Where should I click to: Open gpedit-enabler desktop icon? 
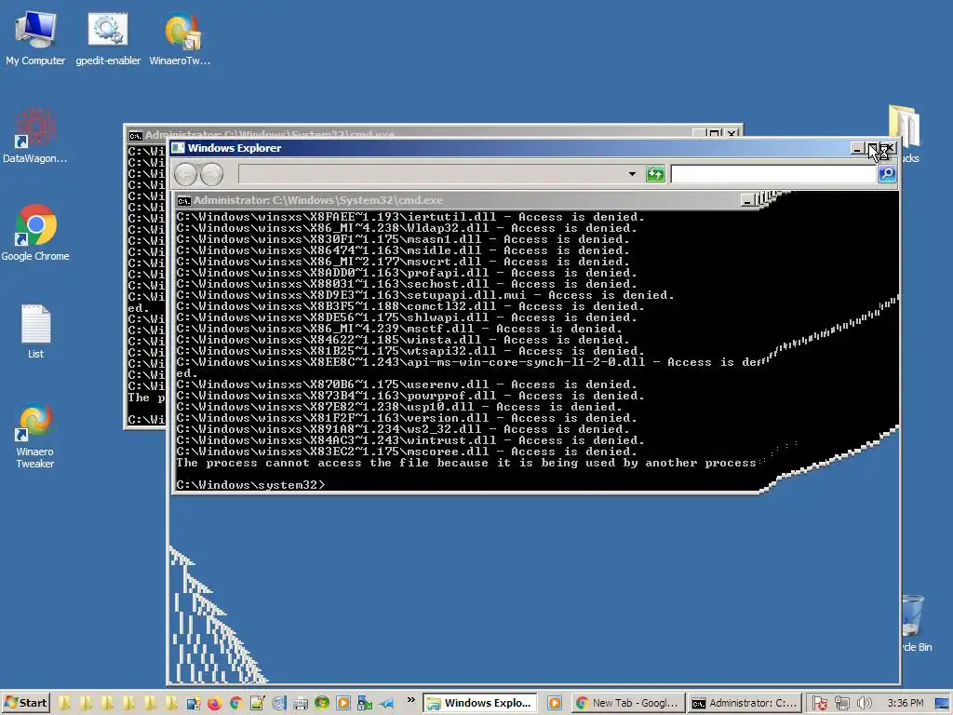point(108,37)
